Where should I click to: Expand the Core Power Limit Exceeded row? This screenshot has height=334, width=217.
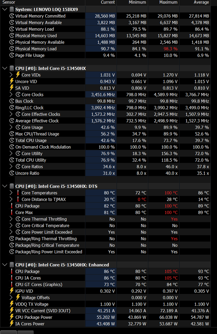click(x=11, y=232)
